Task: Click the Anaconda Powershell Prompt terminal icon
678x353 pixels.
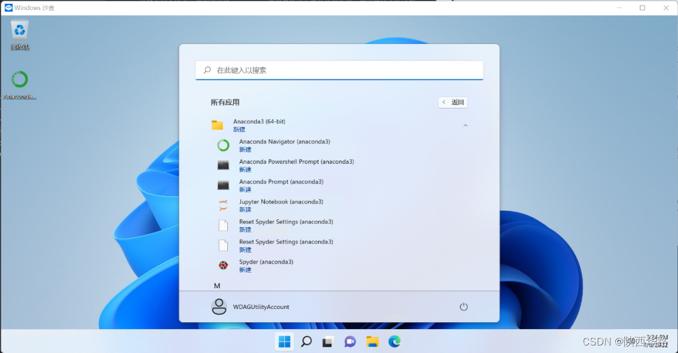Action: click(x=223, y=165)
